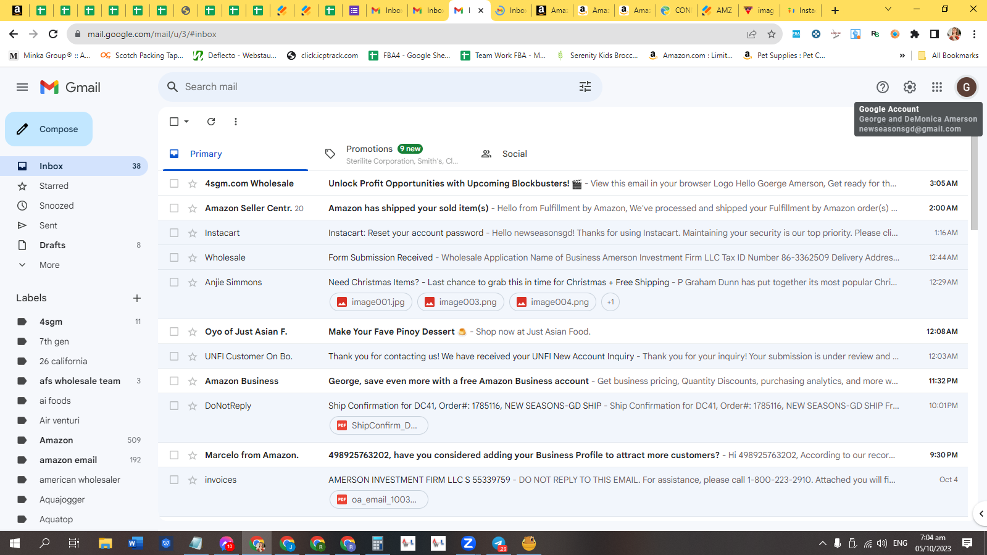Star the Amazon Seller Central email
Viewport: 987px width, 555px height.
click(193, 208)
